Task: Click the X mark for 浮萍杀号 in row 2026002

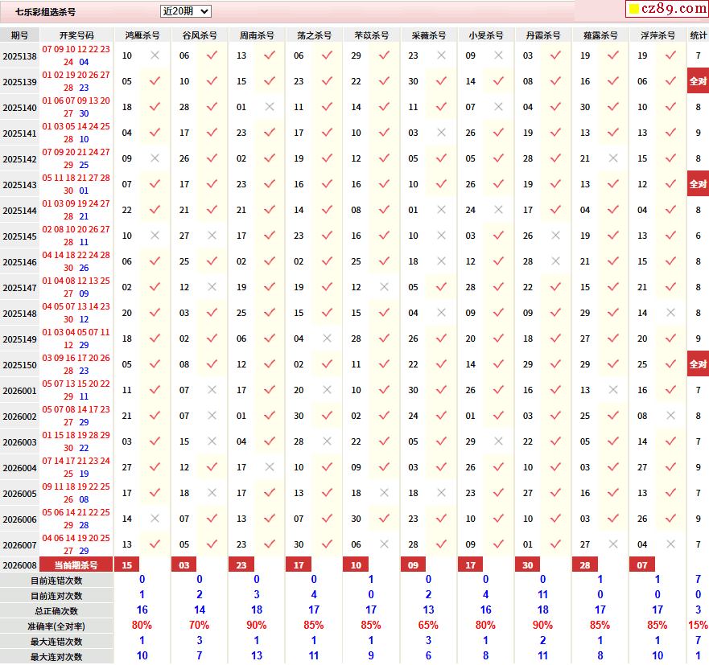Action: [x=670, y=416]
